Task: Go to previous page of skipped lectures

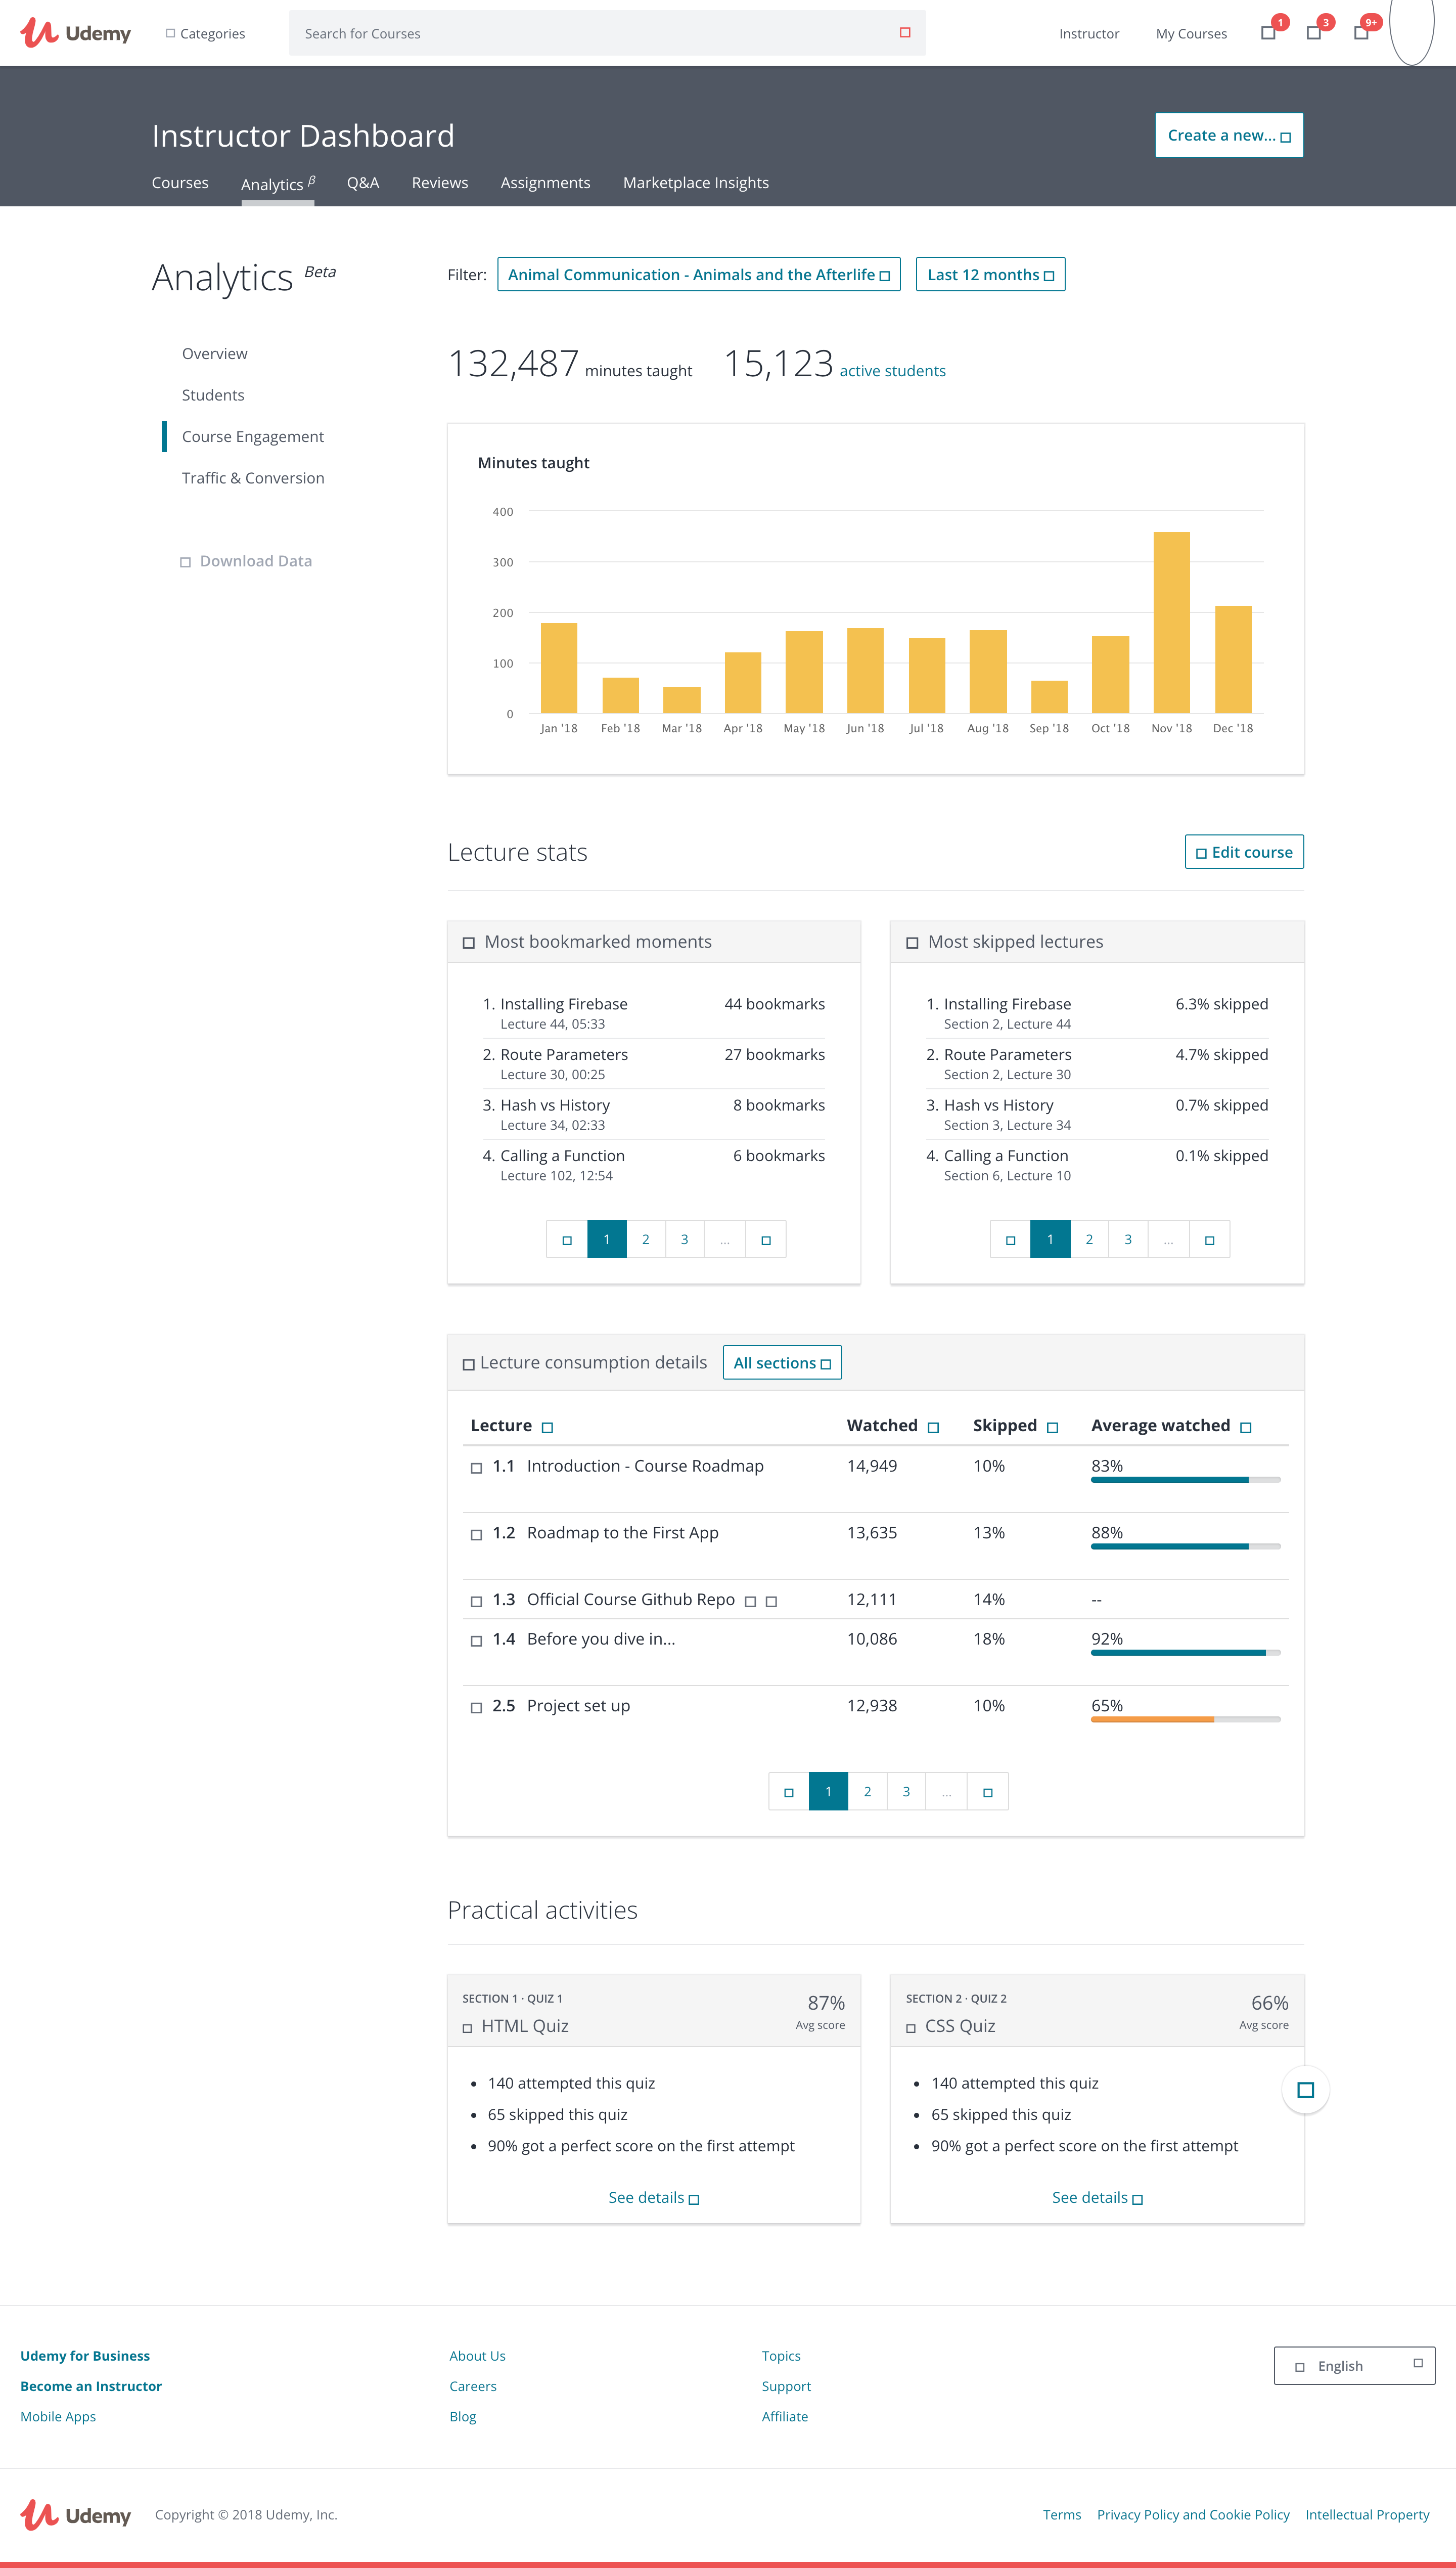Action: (1010, 1239)
